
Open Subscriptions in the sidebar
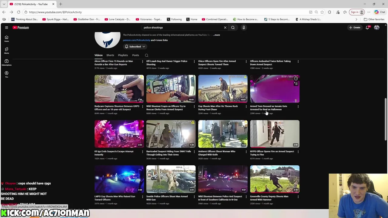[6, 62]
